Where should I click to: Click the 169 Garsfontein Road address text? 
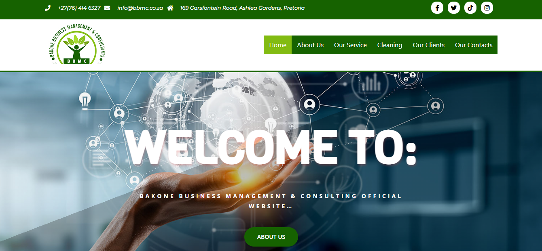point(243,8)
